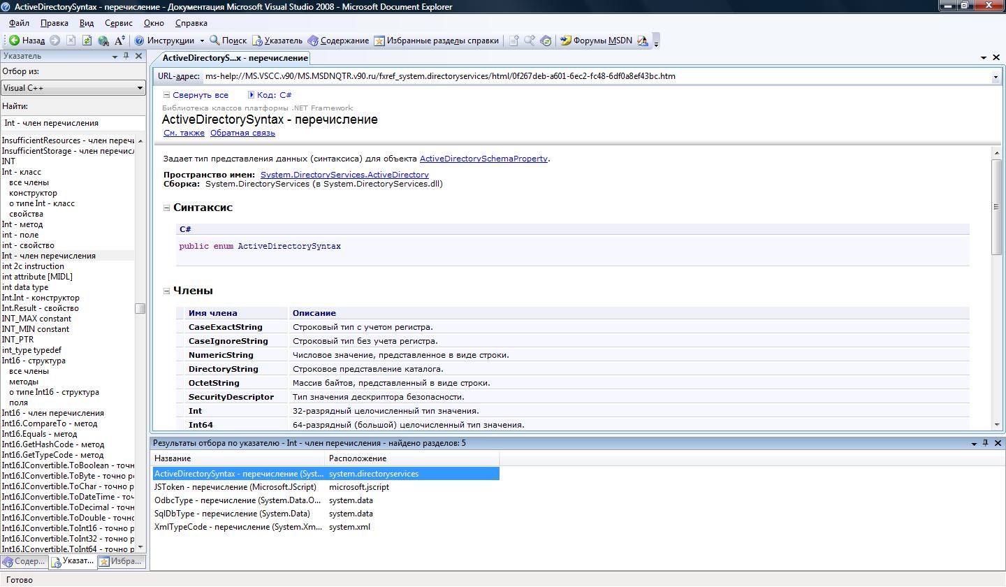This screenshot has height=587, width=1006.
Task: Open the System.DirectoryServices.ActiveDirectory namespace link
Action: click(344, 175)
